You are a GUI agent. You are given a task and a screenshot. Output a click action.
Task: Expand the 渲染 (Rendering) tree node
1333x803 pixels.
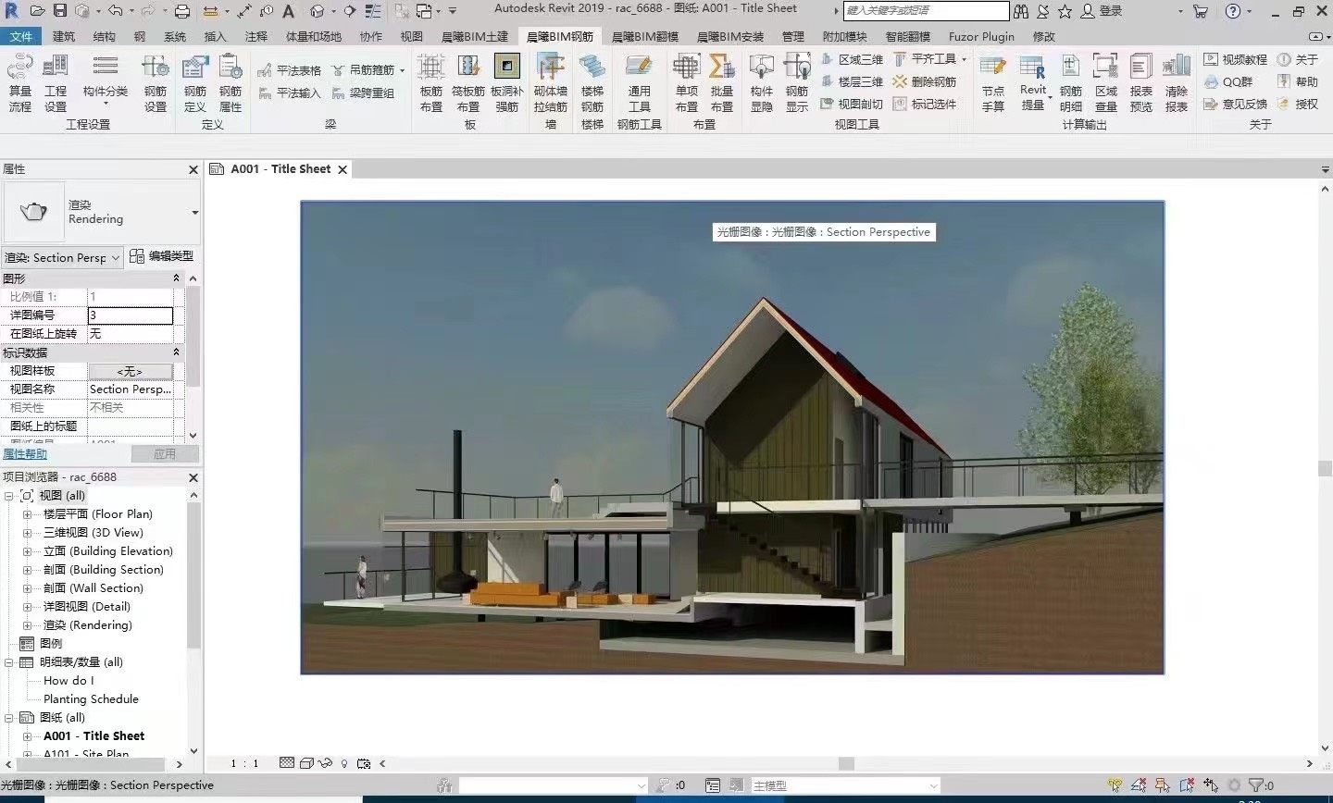coord(27,625)
